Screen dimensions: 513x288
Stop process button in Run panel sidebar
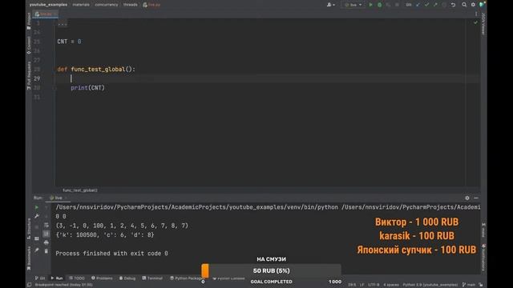[37, 226]
